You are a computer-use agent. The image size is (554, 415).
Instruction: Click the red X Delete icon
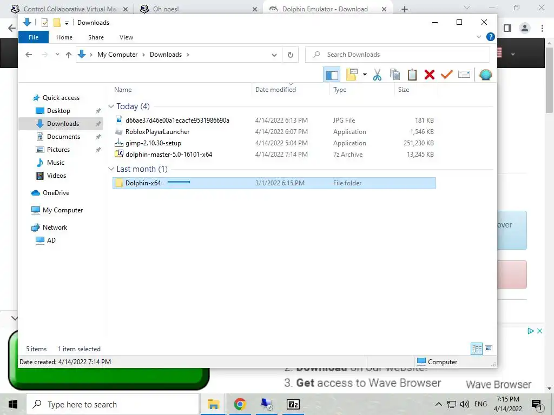point(429,75)
